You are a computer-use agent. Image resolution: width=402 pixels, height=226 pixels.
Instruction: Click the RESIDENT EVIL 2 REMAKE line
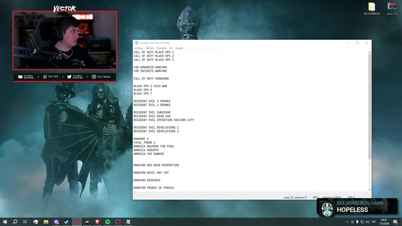point(152,101)
